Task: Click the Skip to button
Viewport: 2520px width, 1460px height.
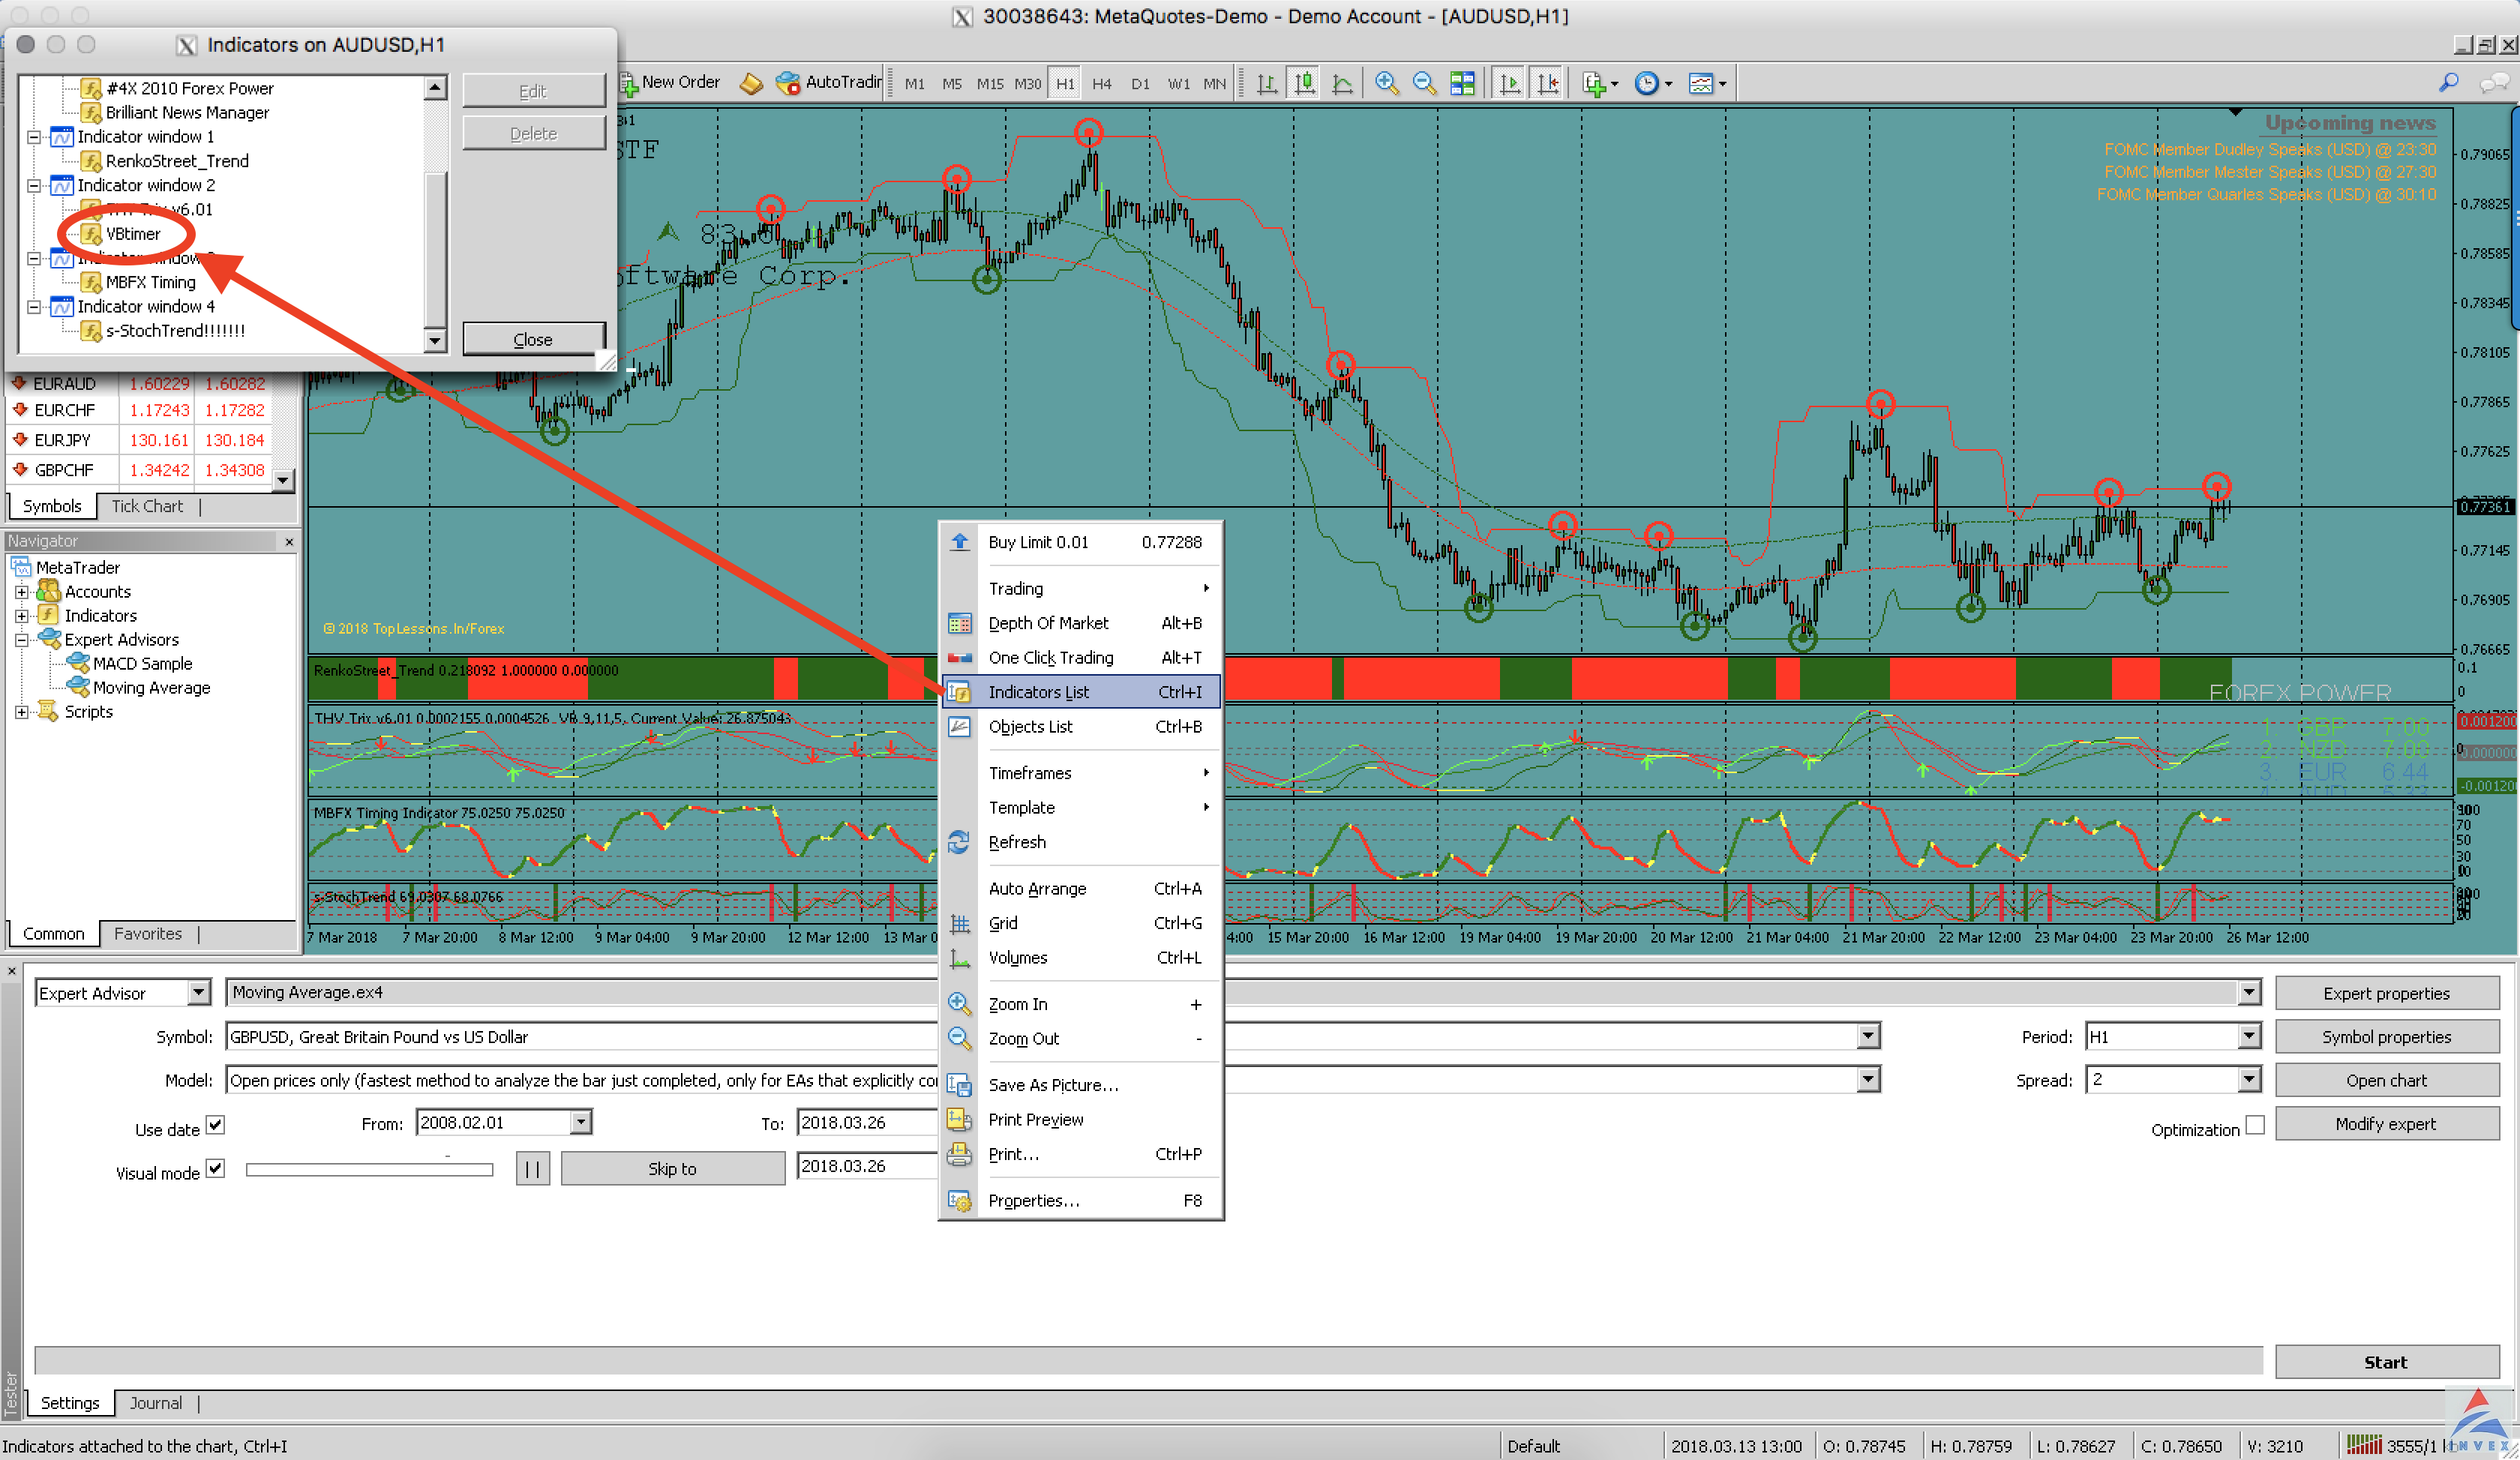Action: (672, 1169)
